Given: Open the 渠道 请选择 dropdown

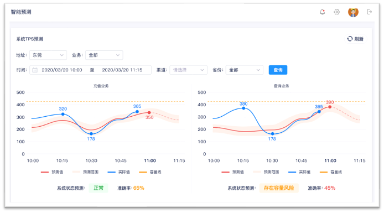Looking at the screenshot, I should (188, 70).
